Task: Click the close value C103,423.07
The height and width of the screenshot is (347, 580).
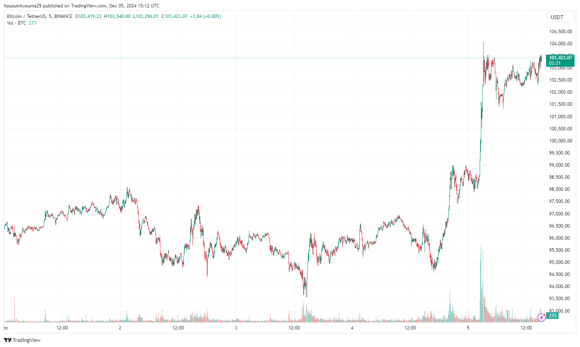Action: coord(174,16)
